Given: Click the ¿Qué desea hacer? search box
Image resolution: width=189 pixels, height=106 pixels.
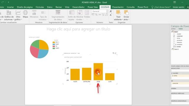Looking at the screenshot, I should pos(161,7).
